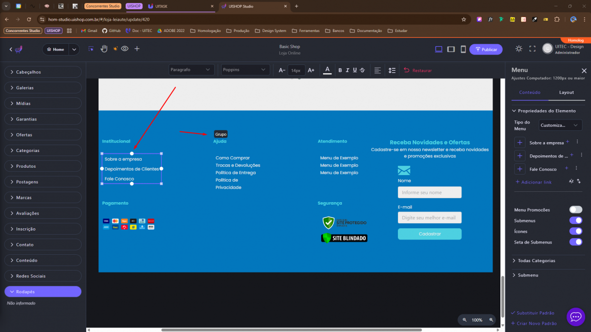Image resolution: width=591 pixels, height=332 pixels.
Task: Enable the Menu Promoções toggle
Action: [575, 210]
